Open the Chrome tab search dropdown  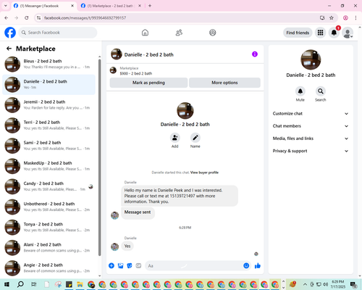(6, 6)
